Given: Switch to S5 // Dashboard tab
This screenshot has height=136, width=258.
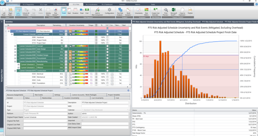Looking at the screenshot, I should click(x=107, y=4).
